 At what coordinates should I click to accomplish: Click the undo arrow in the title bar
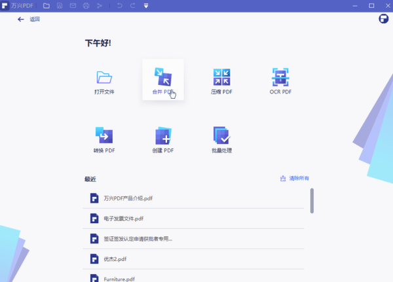point(120,5)
